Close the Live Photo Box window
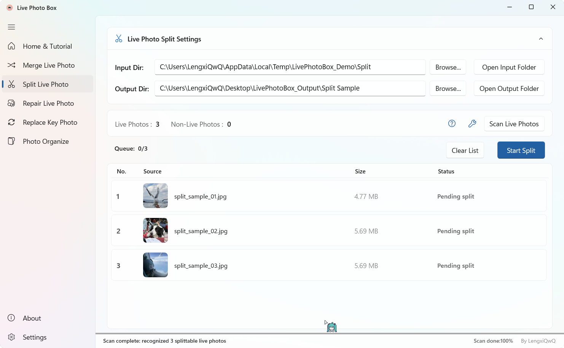Screen dimensions: 564x348 point(553,7)
